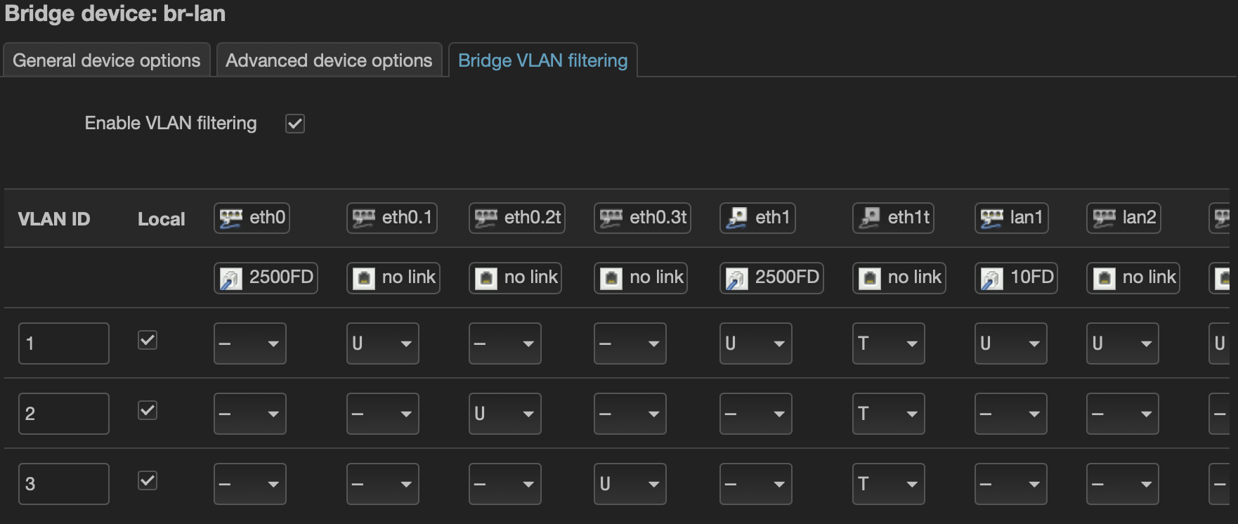
Task: Open eth1t tagged dropdown for VLAN 2
Action: [x=888, y=414]
